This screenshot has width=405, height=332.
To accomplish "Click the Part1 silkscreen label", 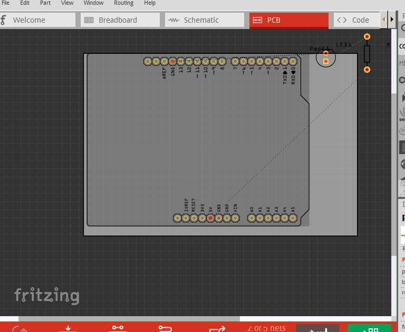I will click(320, 49).
